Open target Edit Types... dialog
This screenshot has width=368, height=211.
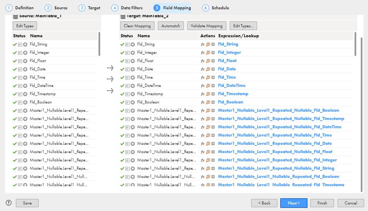pyautogui.click(x=243, y=26)
